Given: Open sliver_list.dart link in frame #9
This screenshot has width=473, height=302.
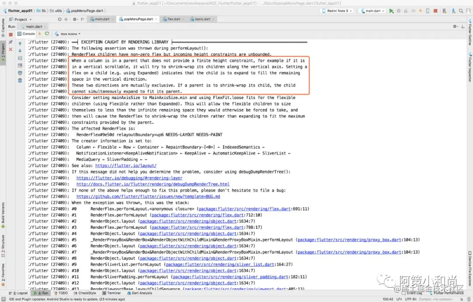Looking at the screenshot, I should [220, 264].
